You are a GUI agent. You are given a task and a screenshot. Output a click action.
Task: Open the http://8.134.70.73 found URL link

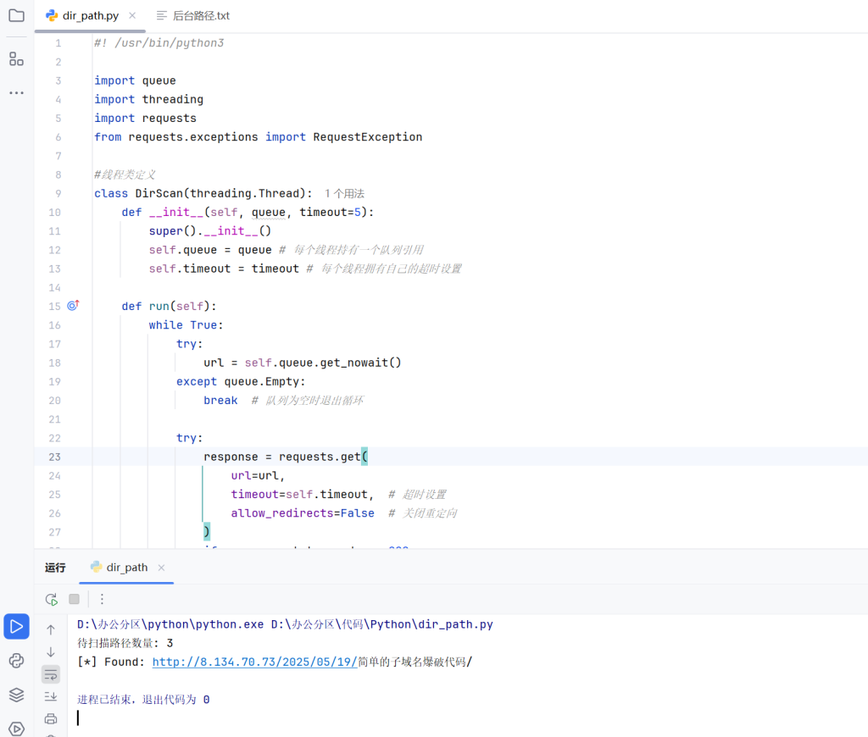254,662
